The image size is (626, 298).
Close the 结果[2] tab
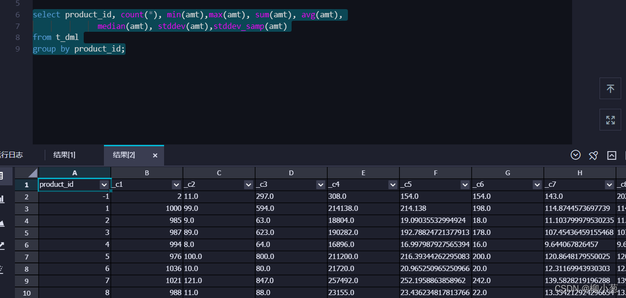[x=155, y=155]
